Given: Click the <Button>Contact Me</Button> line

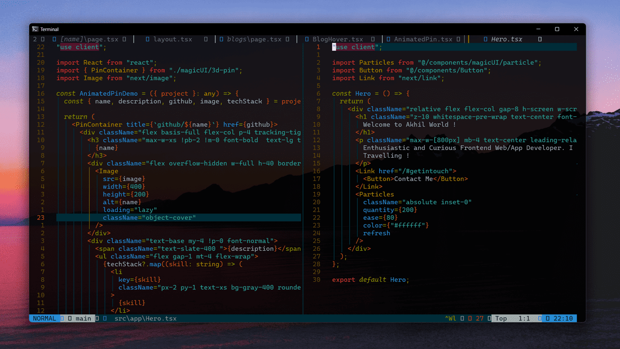Looking at the screenshot, I should coord(415,179).
